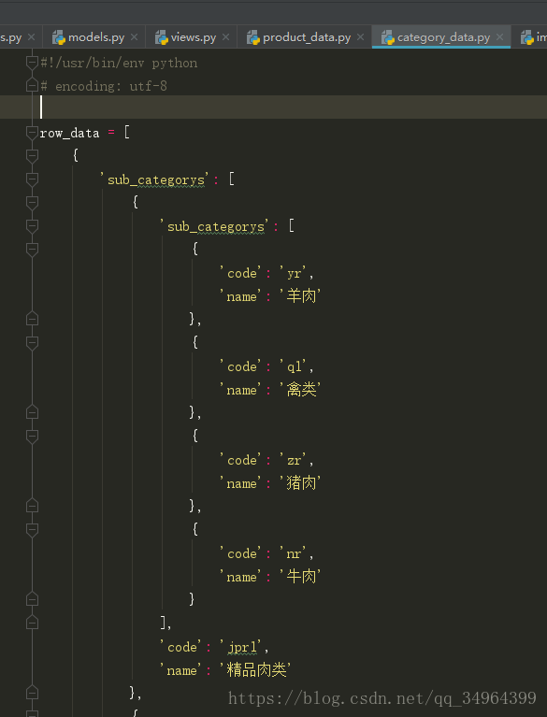
Task: Click the 'code' key before 'yr'
Action: tap(241, 274)
